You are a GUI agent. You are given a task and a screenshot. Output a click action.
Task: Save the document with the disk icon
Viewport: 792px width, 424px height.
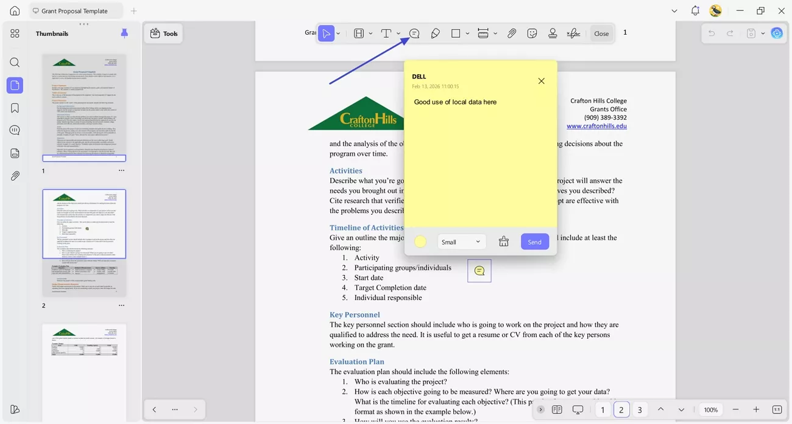752,33
